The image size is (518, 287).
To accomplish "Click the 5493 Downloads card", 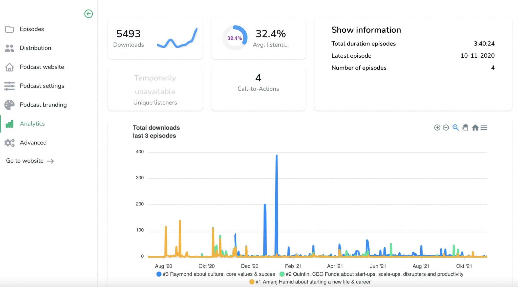I will pyautogui.click(x=155, y=38).
